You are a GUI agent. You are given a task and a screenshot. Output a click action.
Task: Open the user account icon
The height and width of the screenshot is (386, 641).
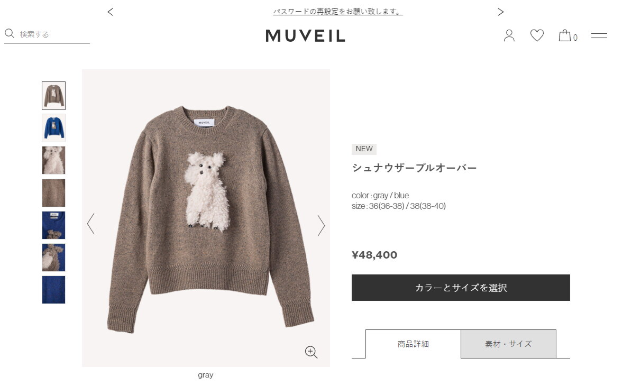tap(509, 35)
